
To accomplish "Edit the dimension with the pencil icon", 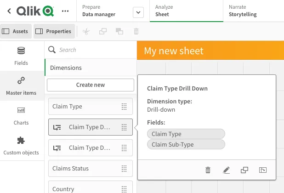I will coord(226,170).
